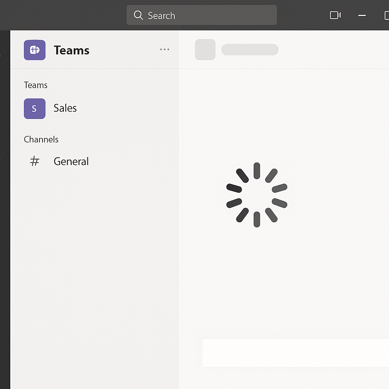Click the hash icon beside General
Viewport: 389px width, 389px height.
[35, 161]
